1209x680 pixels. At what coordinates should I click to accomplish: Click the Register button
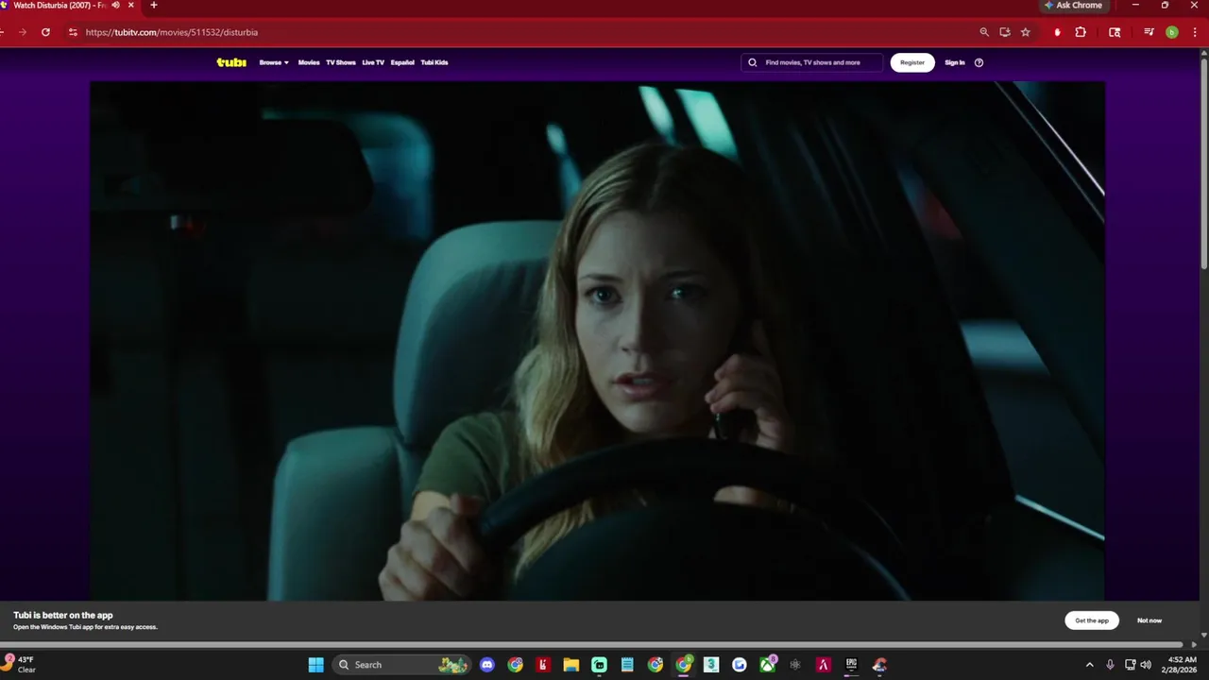[912, 62]
